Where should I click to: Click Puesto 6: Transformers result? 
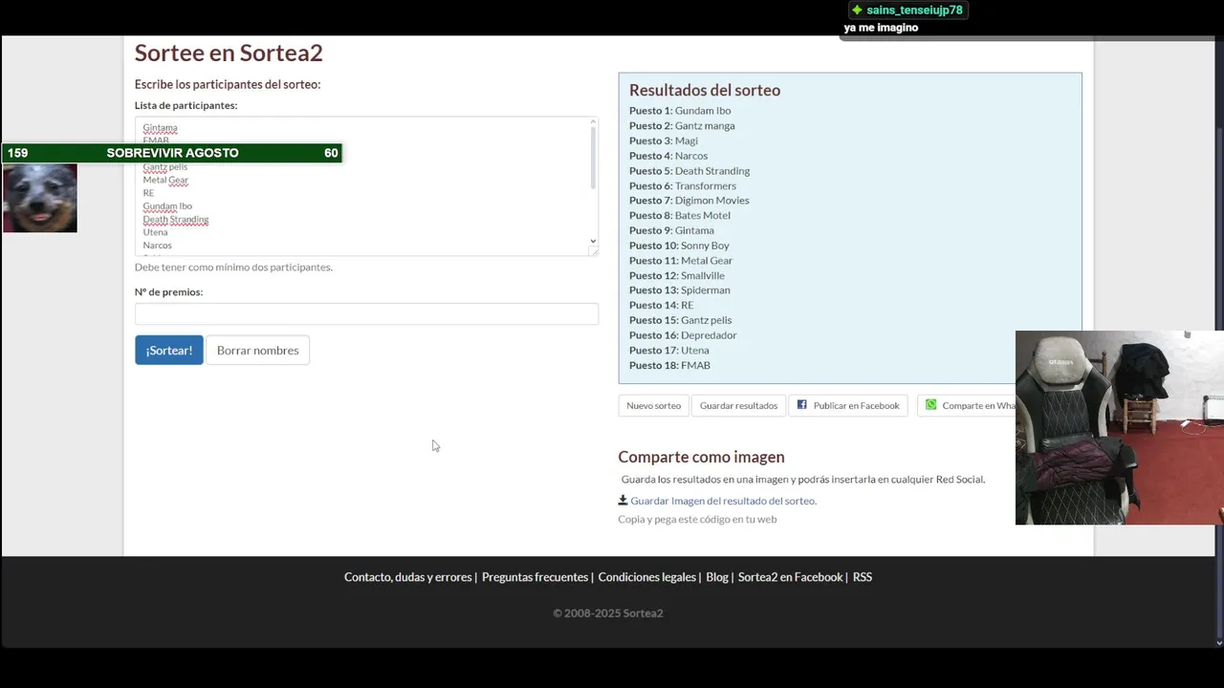click(683, 185)
